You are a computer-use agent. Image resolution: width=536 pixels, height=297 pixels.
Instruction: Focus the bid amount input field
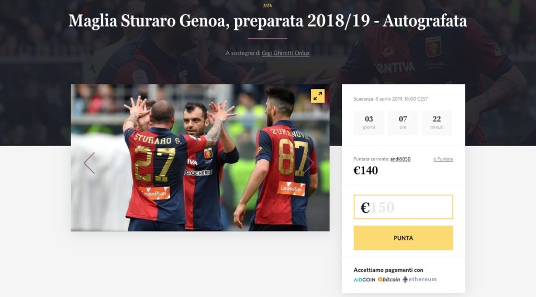pyautogui.click(x=404, y=207)
